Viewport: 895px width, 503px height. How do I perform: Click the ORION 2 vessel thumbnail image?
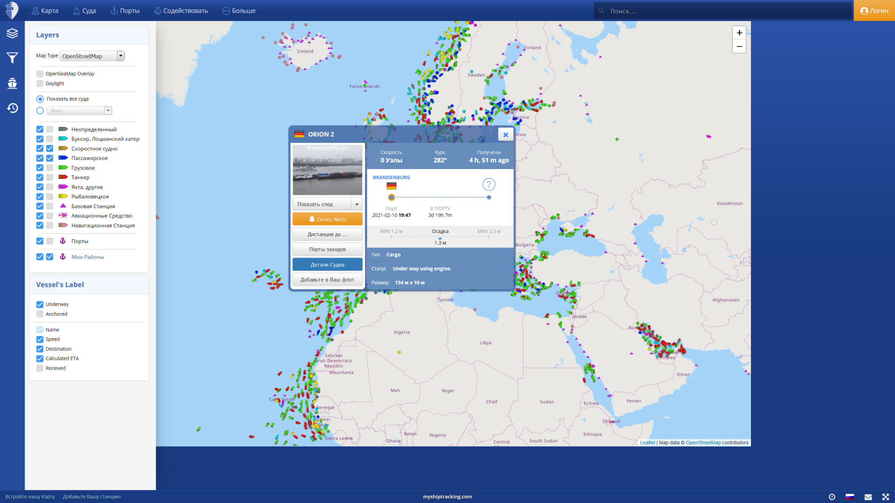coord(328,170)
